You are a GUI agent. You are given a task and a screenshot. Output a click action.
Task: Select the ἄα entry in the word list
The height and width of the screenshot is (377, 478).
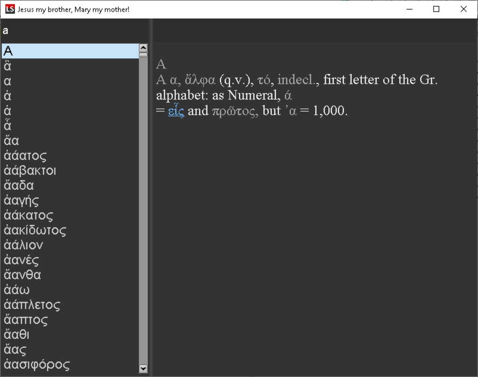coord(70,140)
